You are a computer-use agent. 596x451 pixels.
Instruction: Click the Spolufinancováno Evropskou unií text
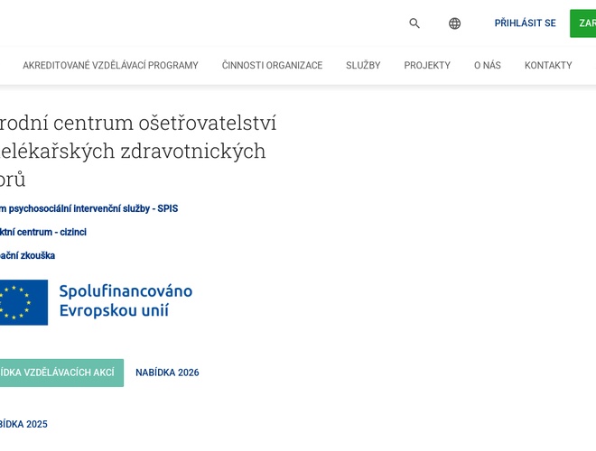(126, 301)
